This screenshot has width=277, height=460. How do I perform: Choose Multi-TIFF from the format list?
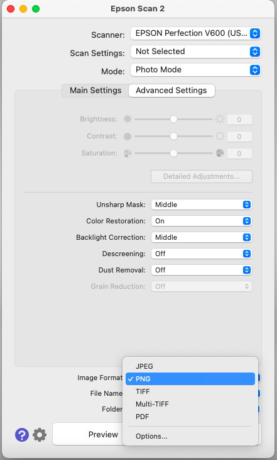click(x=190, y=404)
